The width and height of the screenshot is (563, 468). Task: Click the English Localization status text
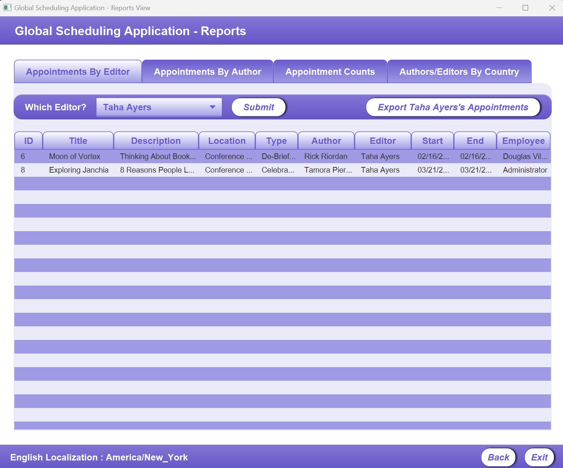tap(99, 457)
